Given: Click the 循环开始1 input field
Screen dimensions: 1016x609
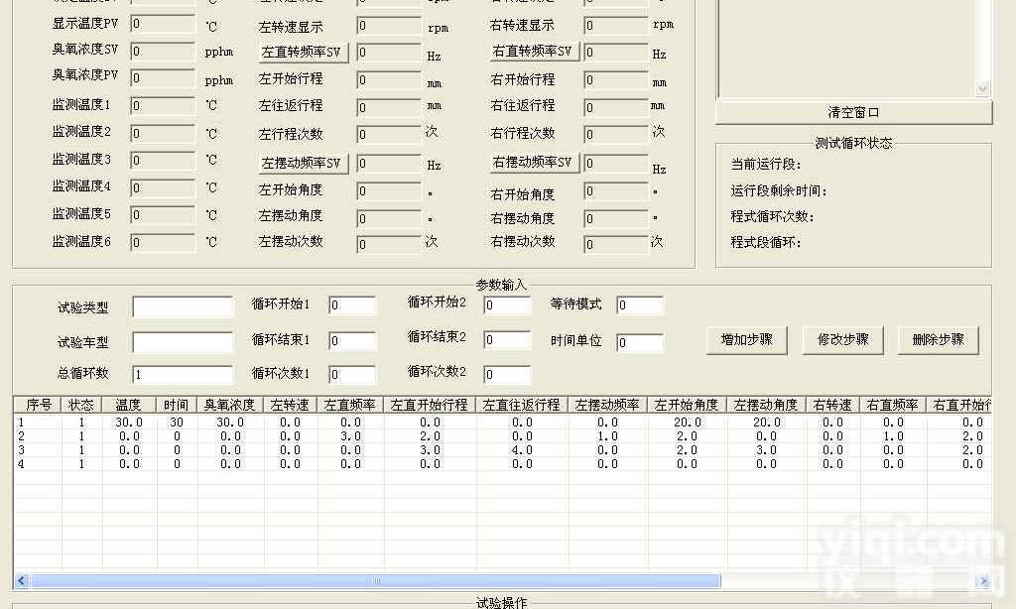Looking at the screenshot, I should [352, 304].
